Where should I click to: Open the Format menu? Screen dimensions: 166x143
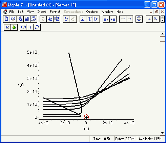[x=55, y=12]
